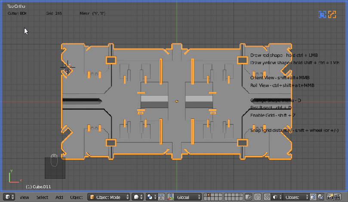Open the editor type cube dropdown
348x202 pixels.
(9, 197)
